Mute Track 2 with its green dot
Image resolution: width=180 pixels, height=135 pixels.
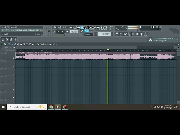click(13, 66)
